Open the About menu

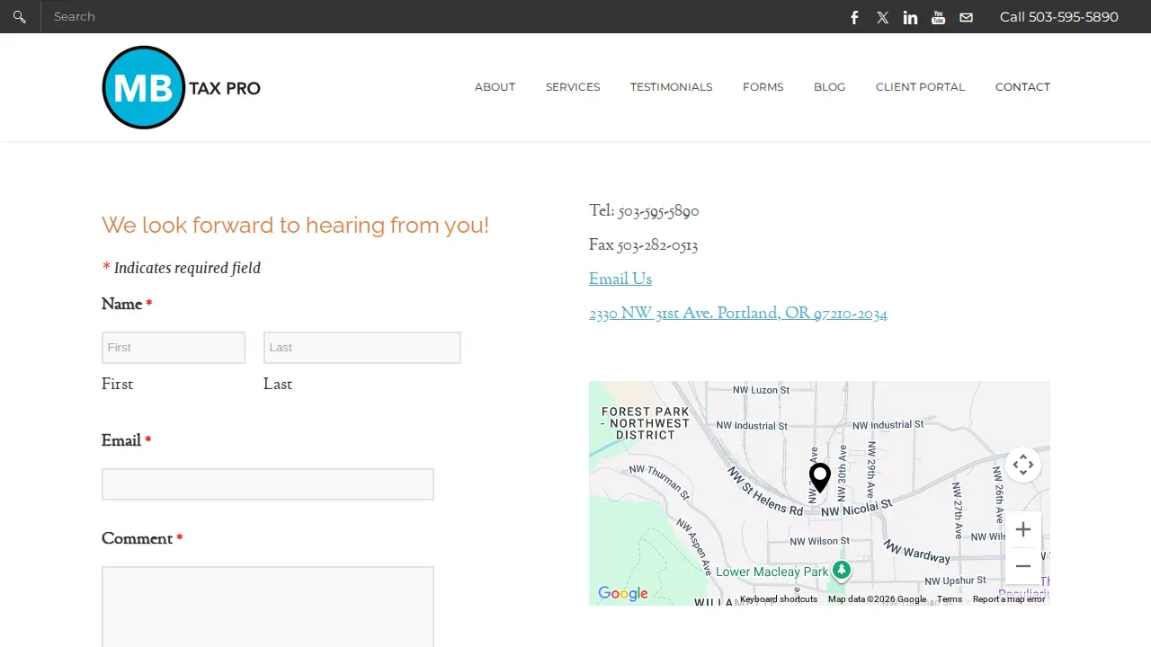pos(495,87)
